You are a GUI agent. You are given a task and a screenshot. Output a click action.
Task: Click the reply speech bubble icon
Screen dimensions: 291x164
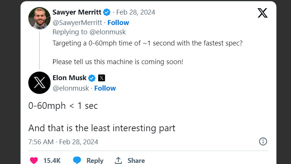(x=77, y=160)
